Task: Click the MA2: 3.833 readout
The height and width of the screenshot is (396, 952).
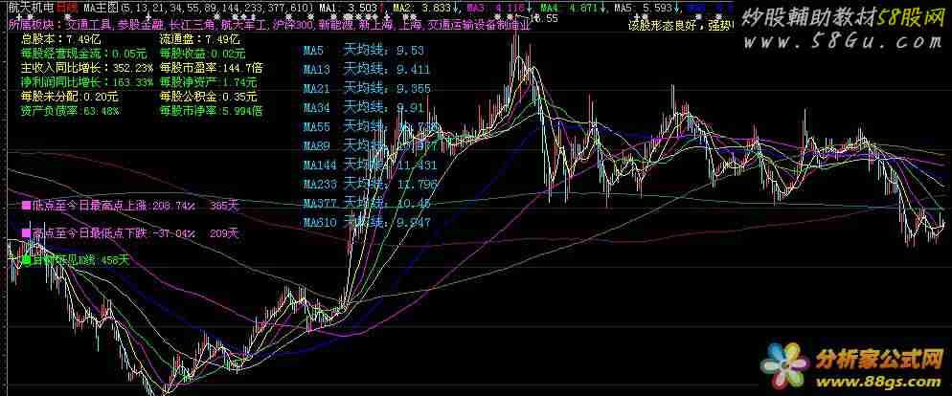Action: tap(420, 8)
